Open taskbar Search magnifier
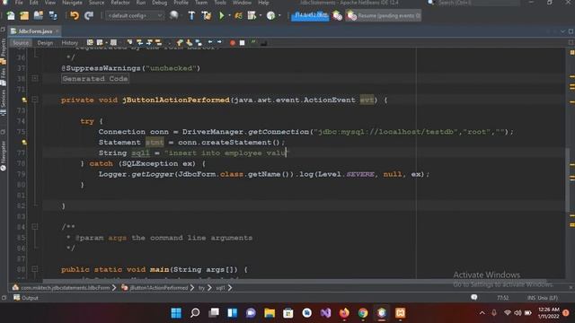The image size is (575, 323). pyautogui.click(x=195, y=313)
